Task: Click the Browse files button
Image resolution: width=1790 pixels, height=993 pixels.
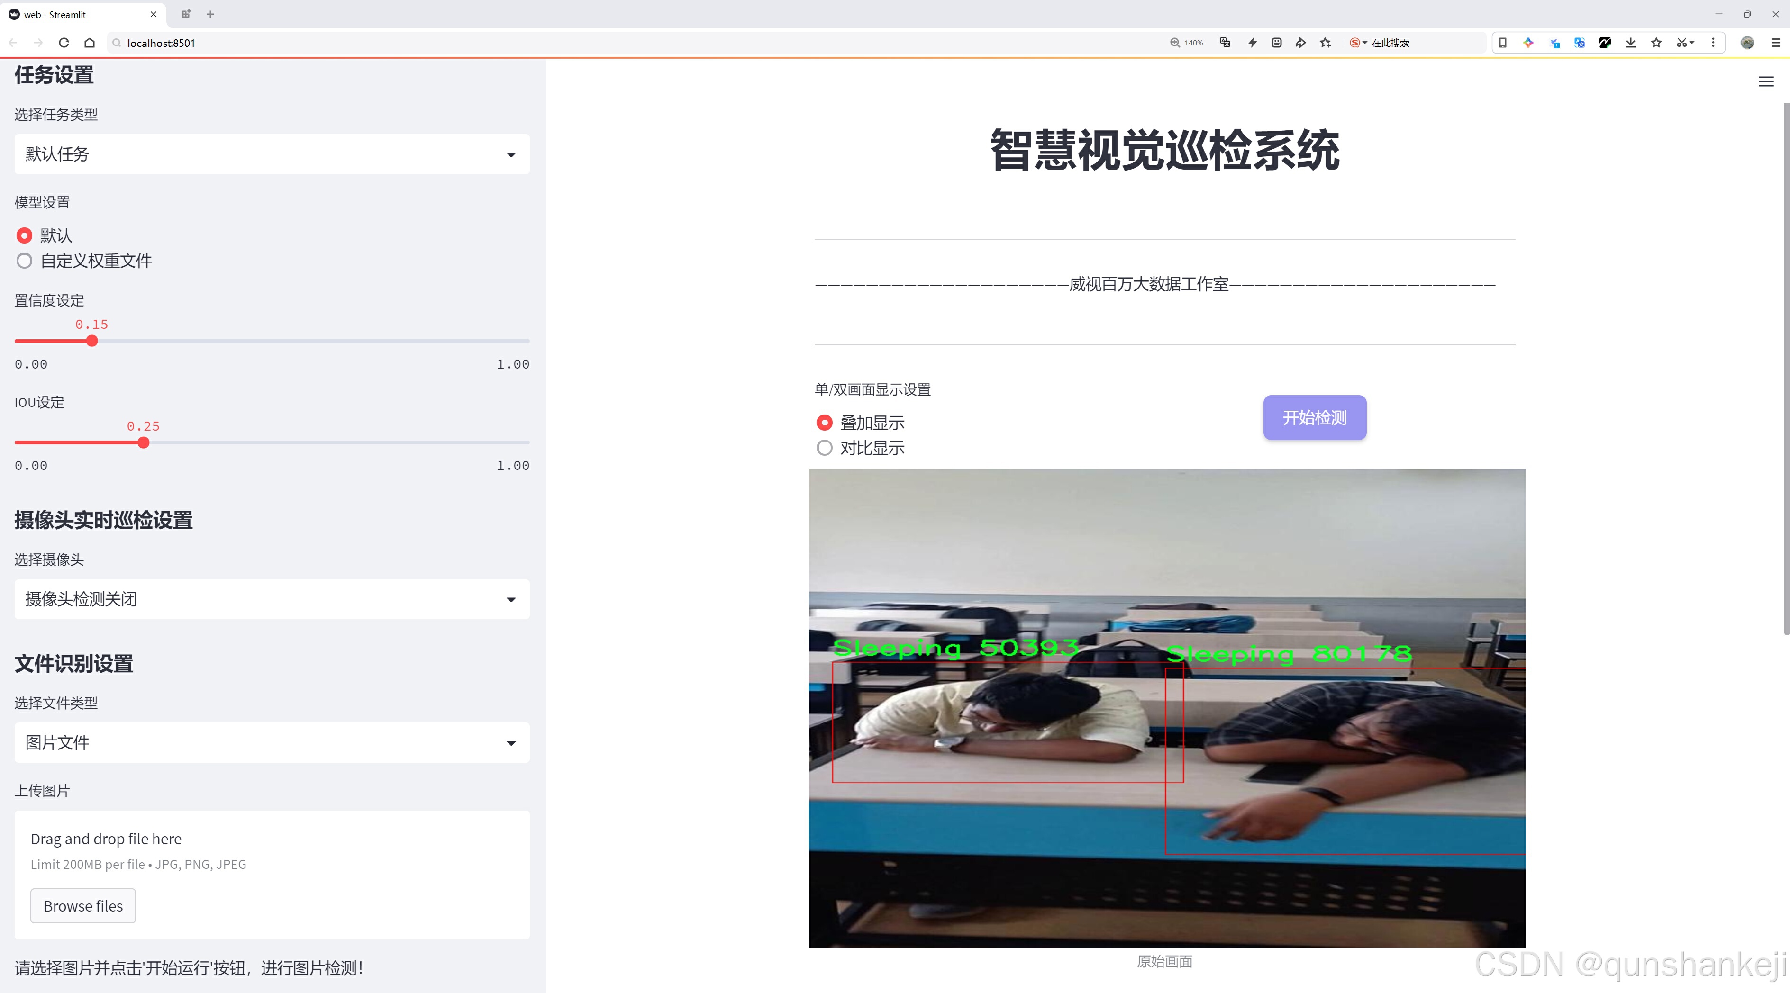Action: coord(82,905)
